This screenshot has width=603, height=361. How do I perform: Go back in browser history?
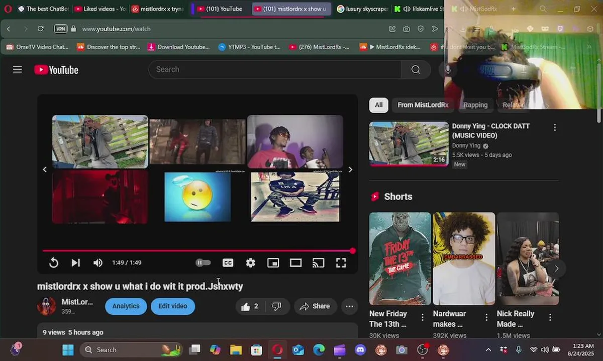(x=9, y=29)
